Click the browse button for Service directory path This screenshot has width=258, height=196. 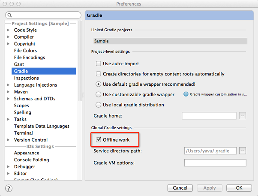243,151
